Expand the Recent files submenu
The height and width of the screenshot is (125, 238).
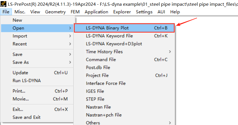(x=37, y=44)
